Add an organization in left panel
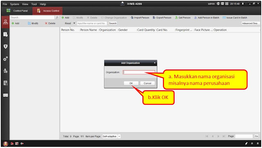The height and width of the screenshot is (148, 262). point(16,23)
